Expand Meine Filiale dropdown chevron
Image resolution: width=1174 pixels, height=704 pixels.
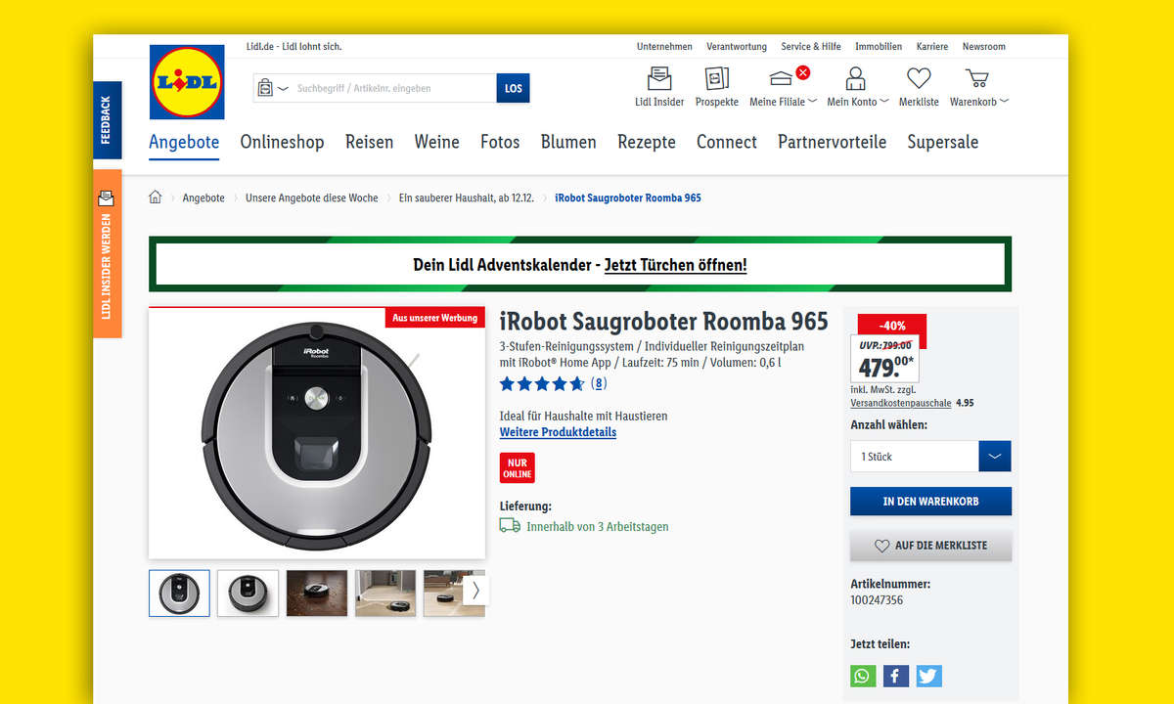tap(813, 102)
